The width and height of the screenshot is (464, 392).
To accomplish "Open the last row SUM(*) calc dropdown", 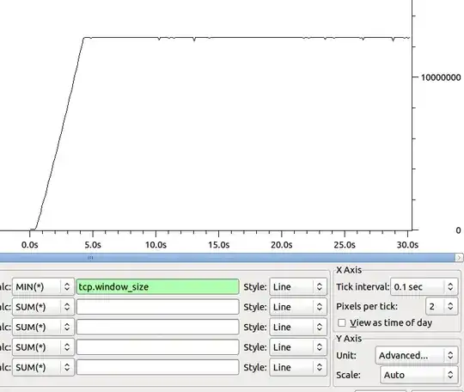I will (43, 367).
